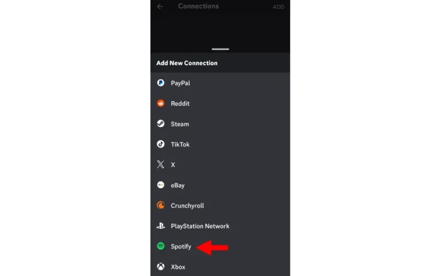This screenshot has width=441, height=276.
Task: Tap ADD in the Connections header
Action: [278, 7]
